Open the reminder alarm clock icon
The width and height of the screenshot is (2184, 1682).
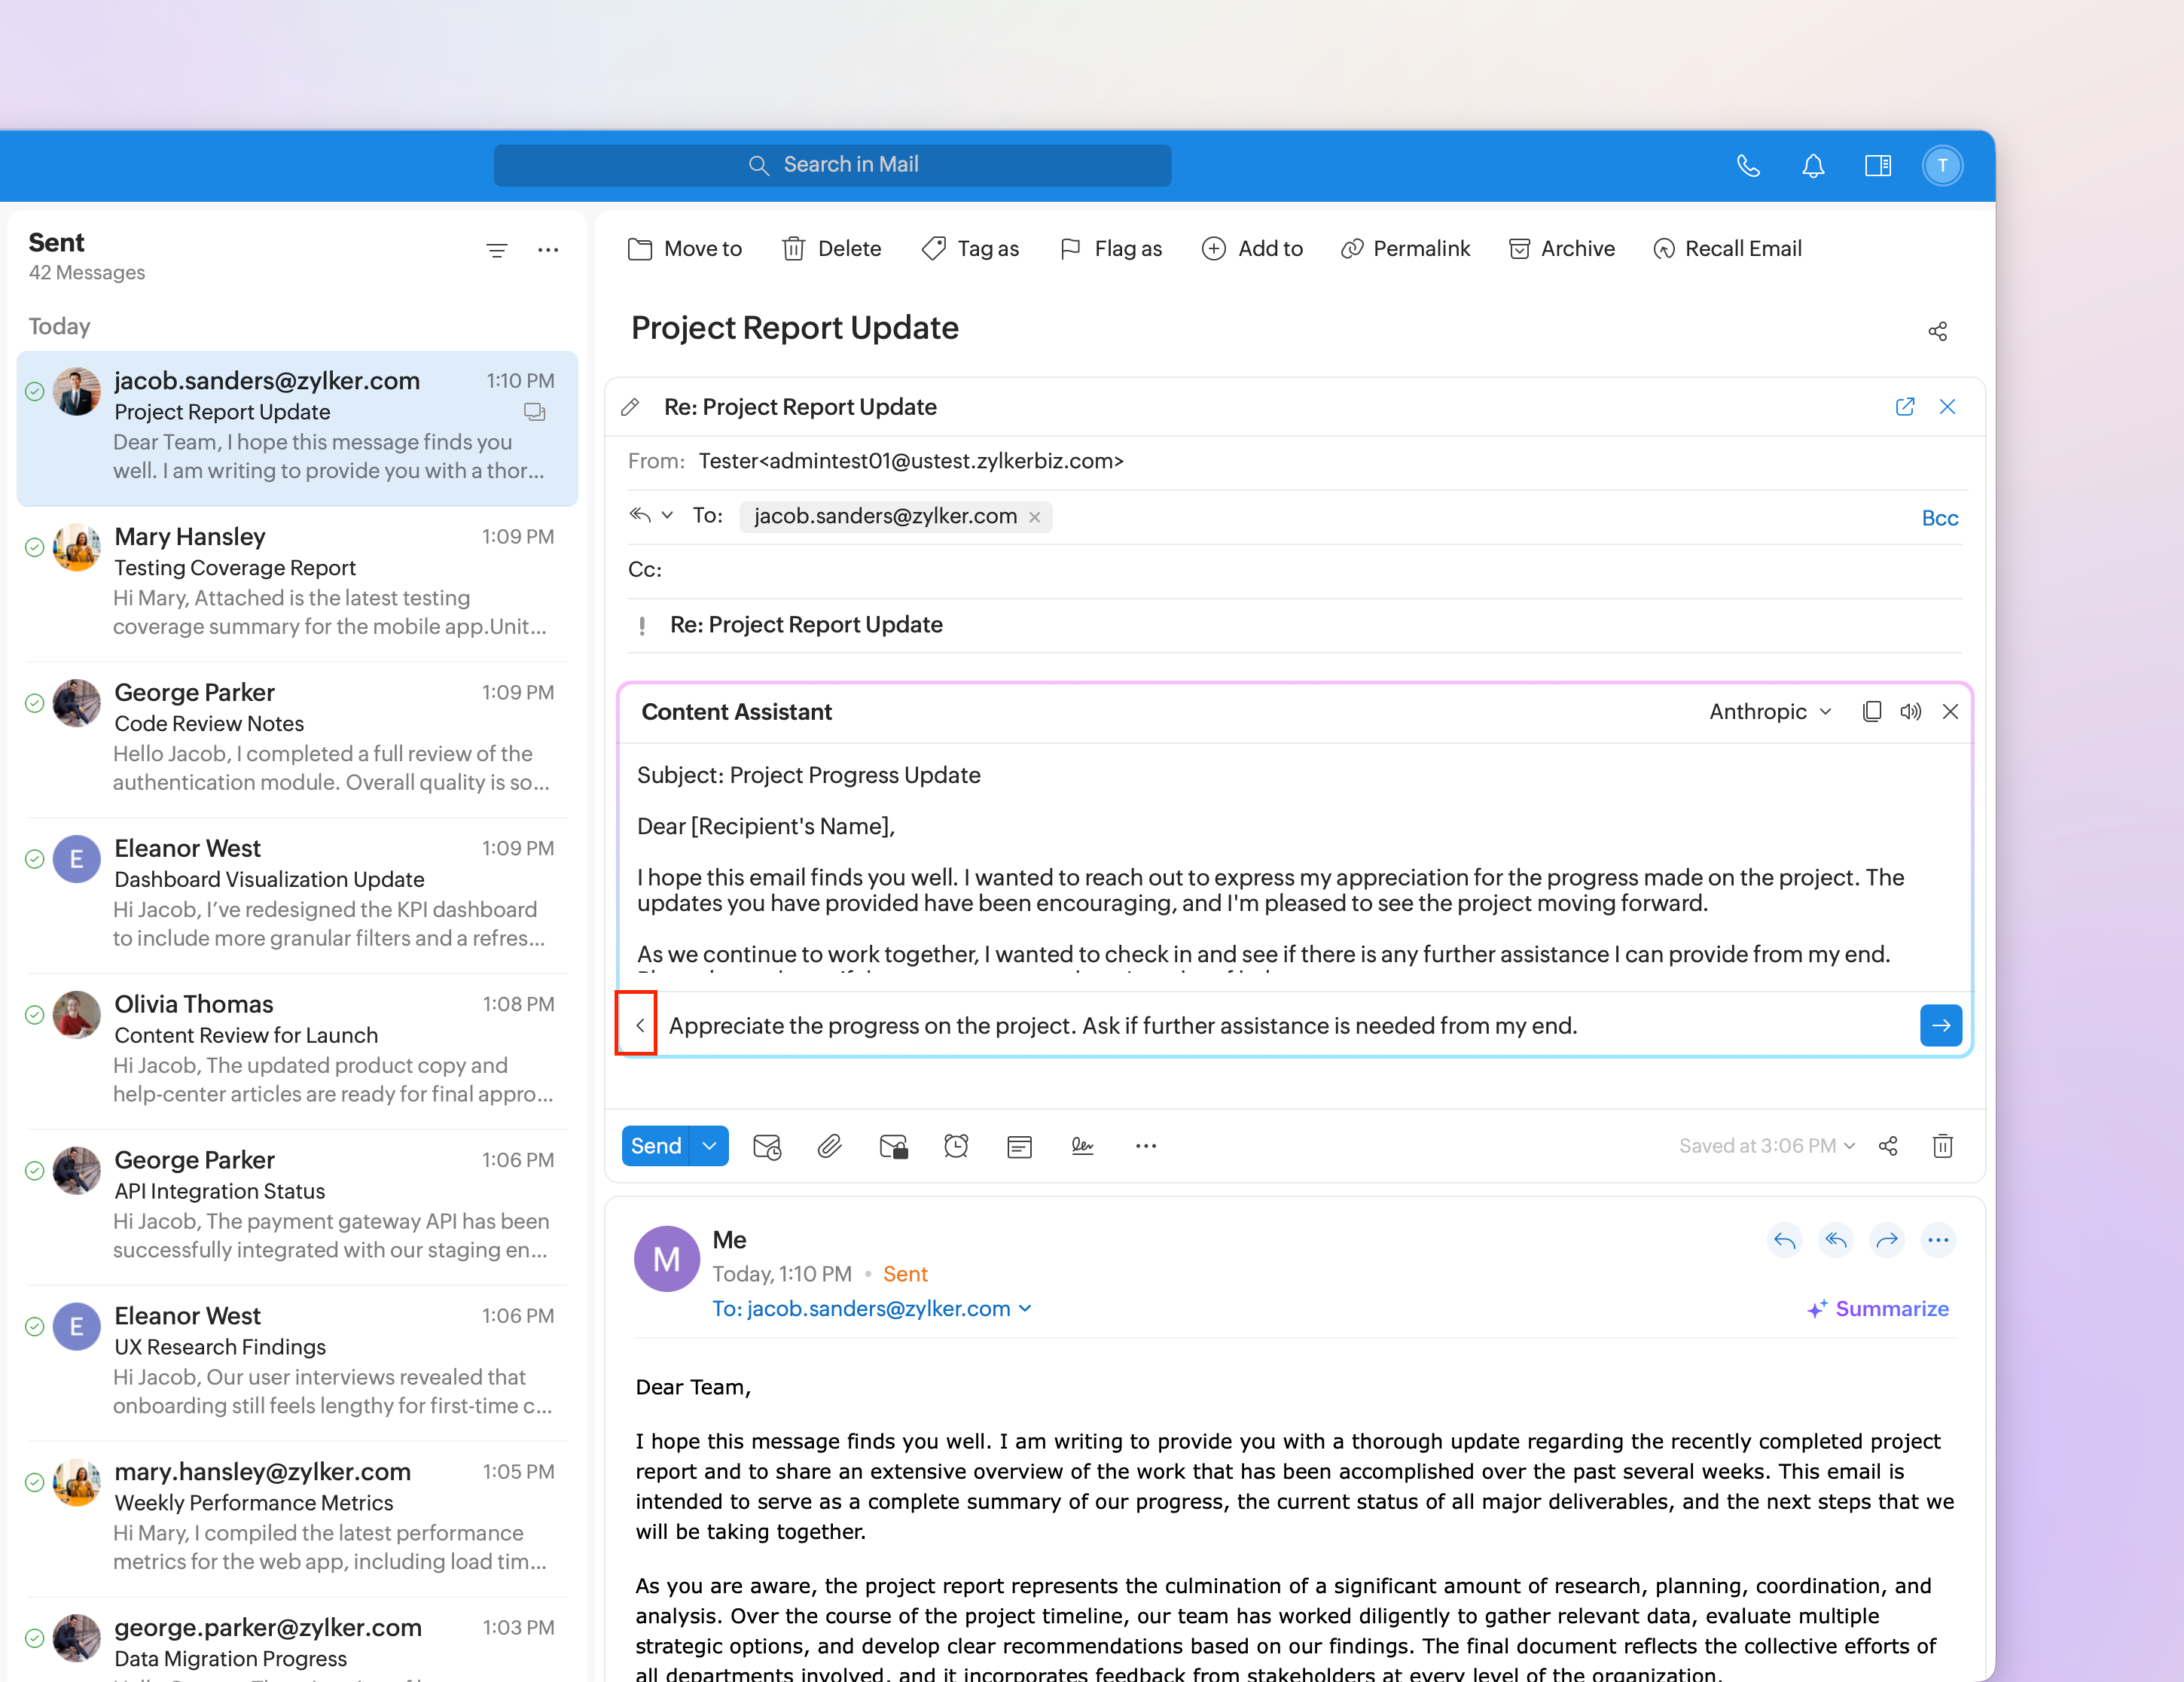click(x=956, y=1146)
